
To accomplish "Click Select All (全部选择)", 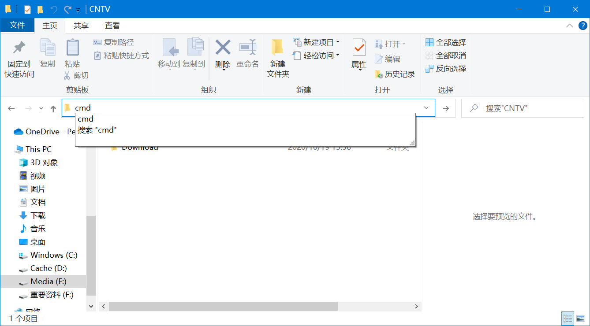I will click(446, 42).
